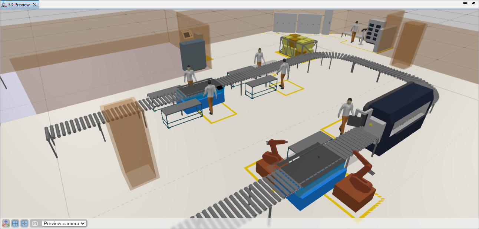This screenshot has width=479, height=229.
Task: Click the restore panel icon at top right
Action: (x=473, y=3)
